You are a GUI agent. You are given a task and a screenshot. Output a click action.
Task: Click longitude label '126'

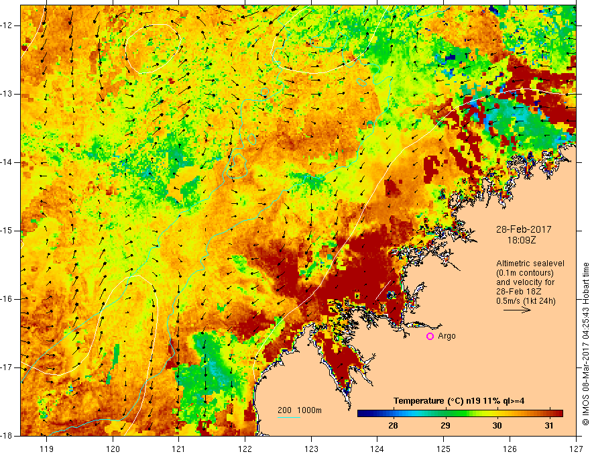(x=510, y=449)
